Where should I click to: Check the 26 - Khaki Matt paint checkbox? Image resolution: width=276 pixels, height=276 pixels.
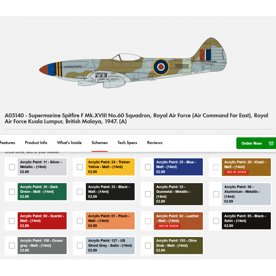tap(216, 167)
